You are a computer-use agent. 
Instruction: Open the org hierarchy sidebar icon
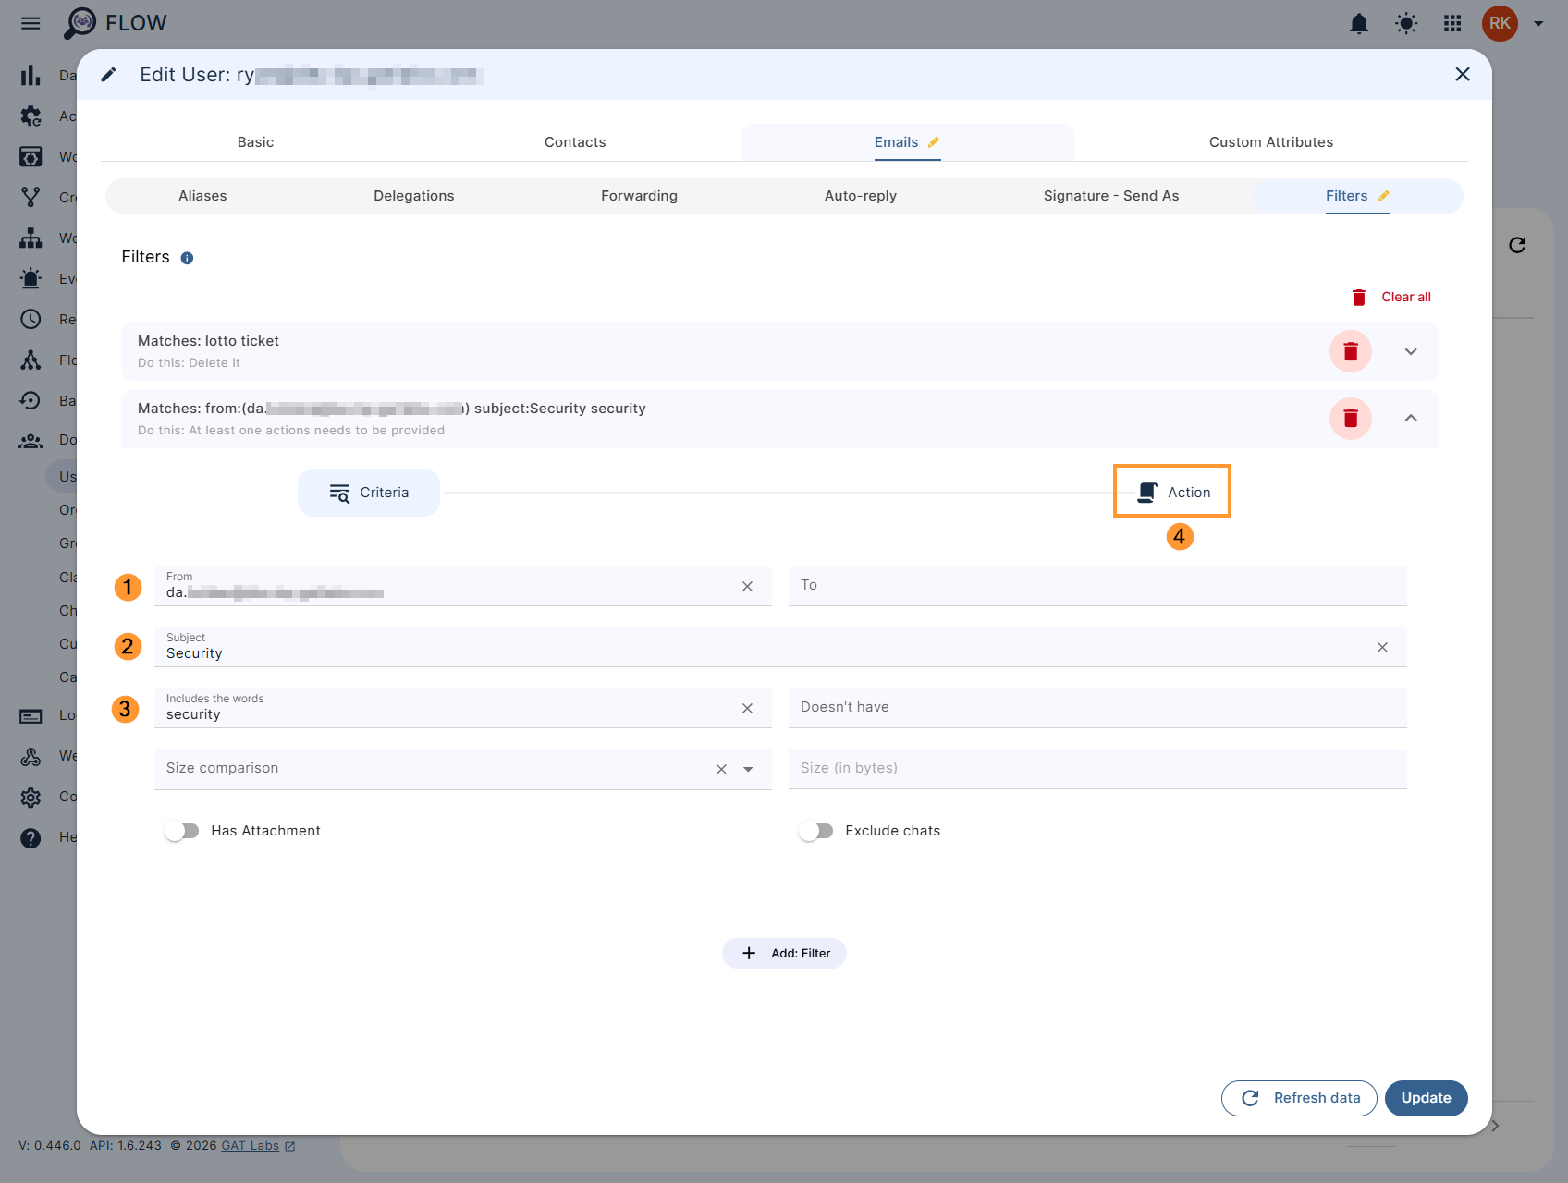31,238
